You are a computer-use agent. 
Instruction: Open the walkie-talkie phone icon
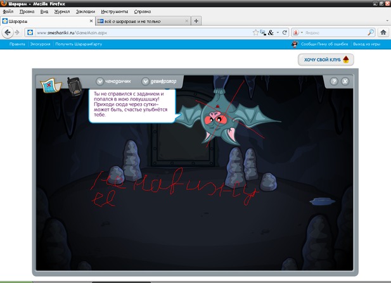pos(74,86)
